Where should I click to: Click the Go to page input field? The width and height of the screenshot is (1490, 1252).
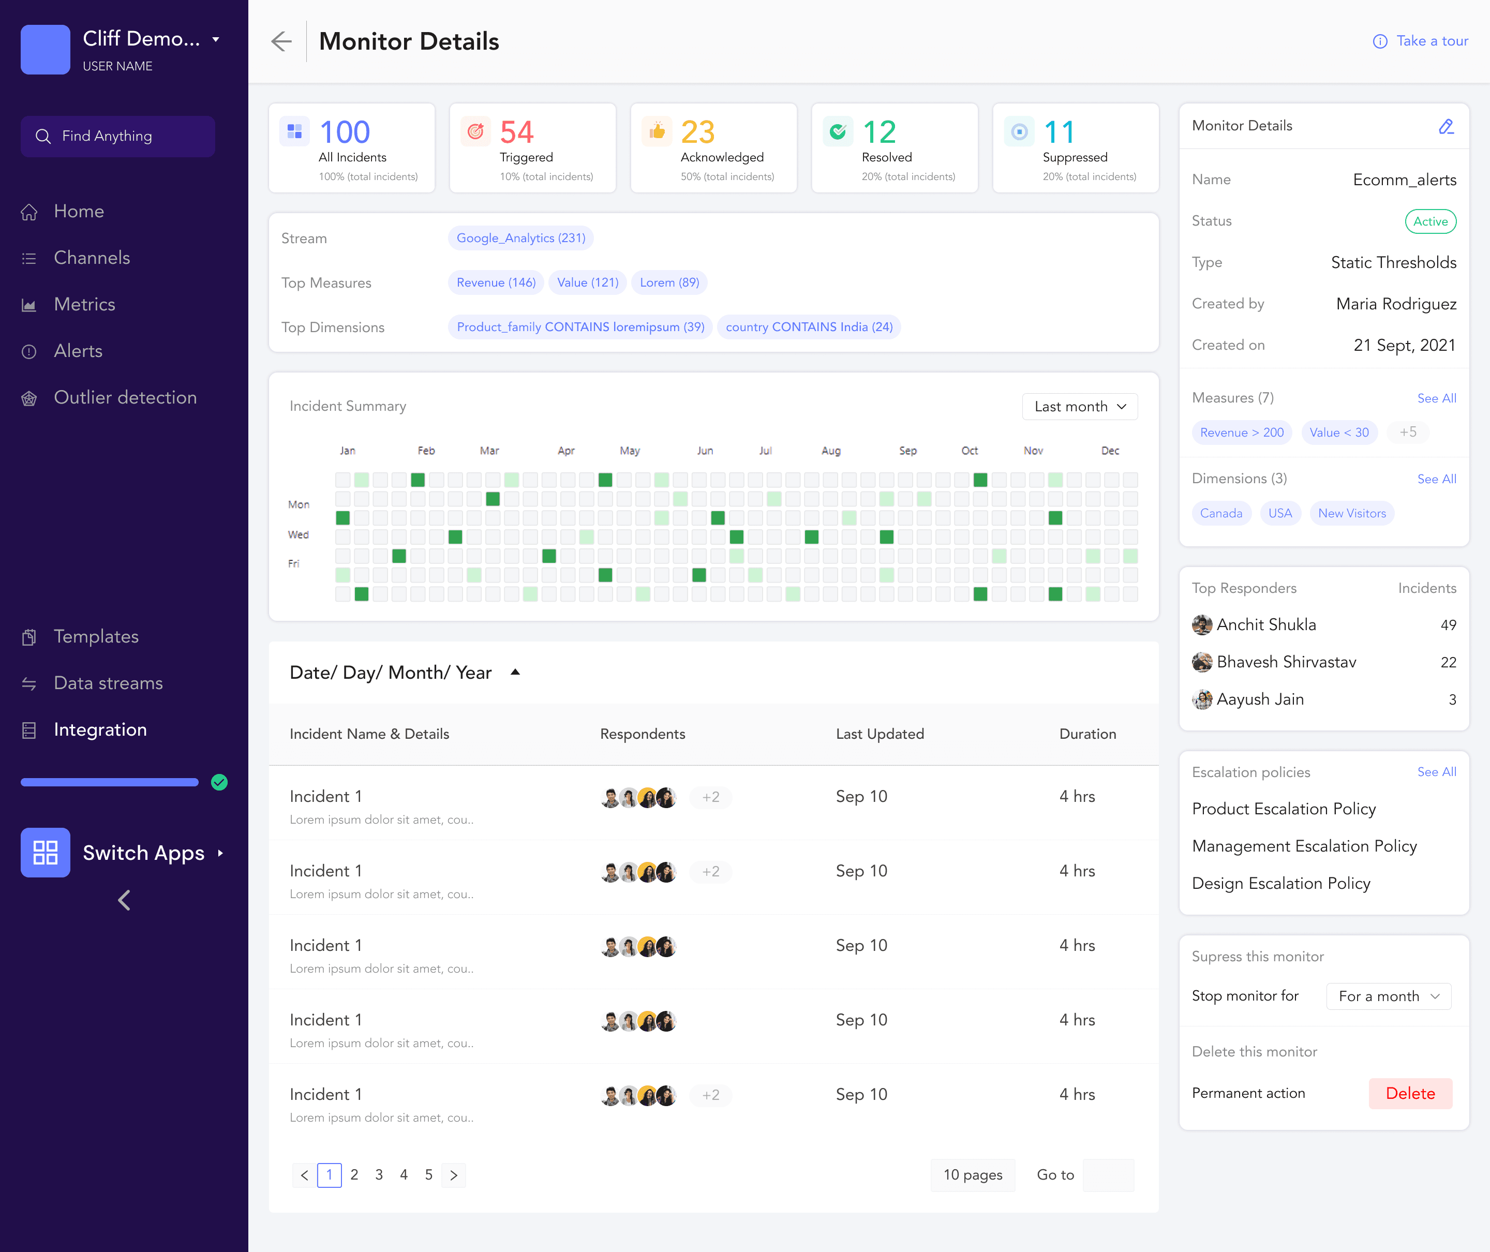coord(1108,1175)
